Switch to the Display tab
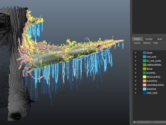This screenshot has width=166, height=125. [137, 39]
